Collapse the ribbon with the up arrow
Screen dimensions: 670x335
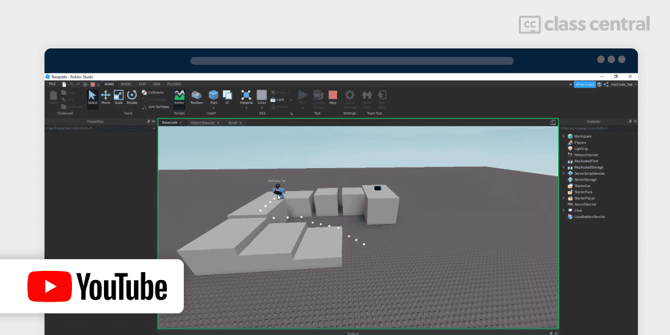[x=571, y=84]
